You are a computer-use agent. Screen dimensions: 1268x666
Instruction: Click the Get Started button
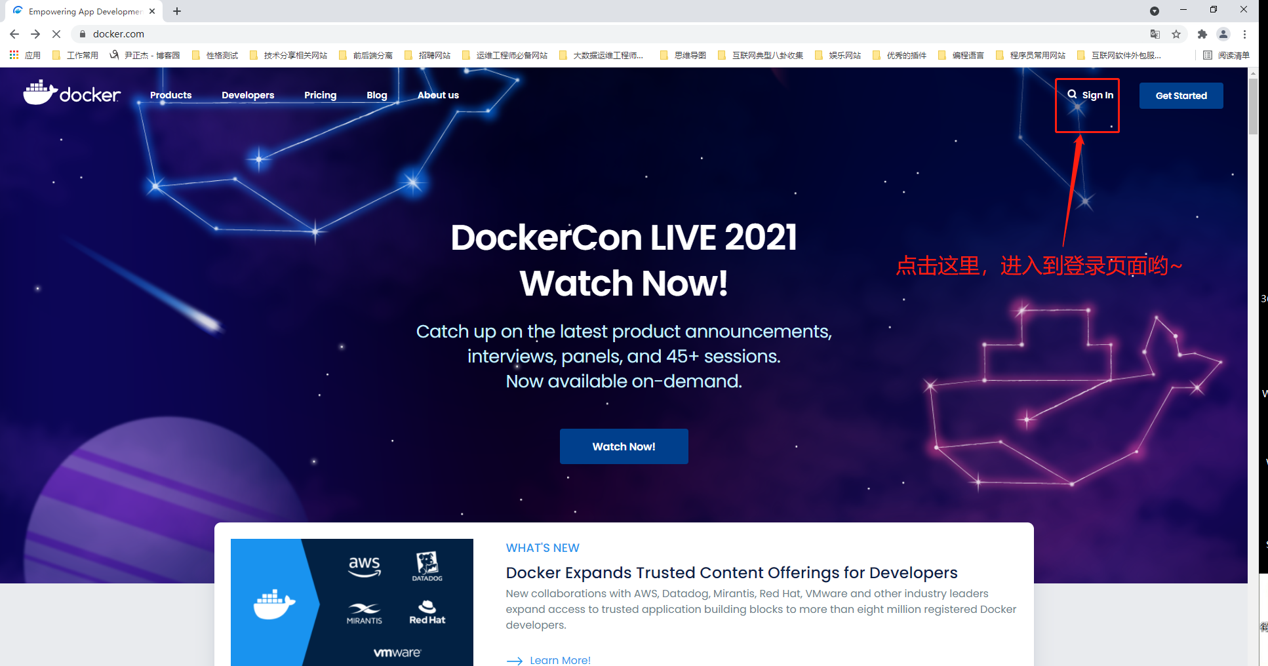1181,96
